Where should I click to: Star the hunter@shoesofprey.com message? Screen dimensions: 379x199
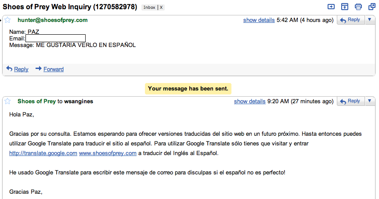7,20
